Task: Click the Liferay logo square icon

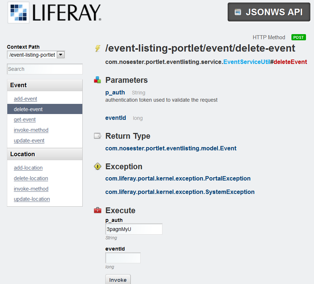Action: click(x=19, y=12)
